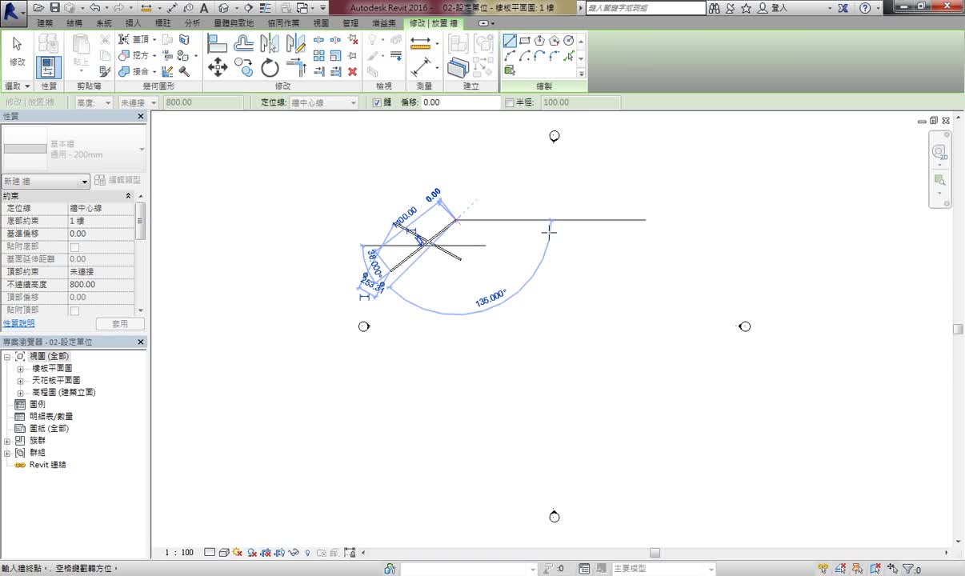Click the Rotate tool icon
Screen dimensions: 965x576
point(270,68)
